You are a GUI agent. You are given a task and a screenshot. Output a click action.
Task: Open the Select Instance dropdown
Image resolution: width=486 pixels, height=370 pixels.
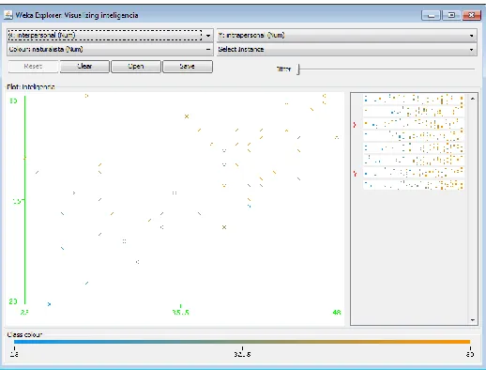tap(347, 50)
